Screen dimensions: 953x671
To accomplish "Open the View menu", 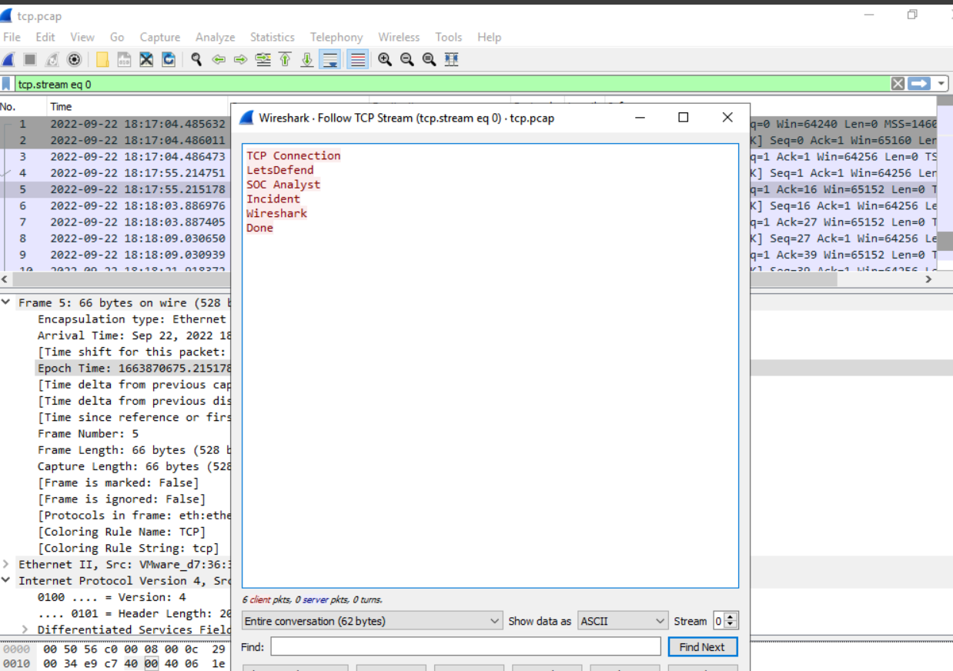I will pyautogui.click(x=82, y=37).
